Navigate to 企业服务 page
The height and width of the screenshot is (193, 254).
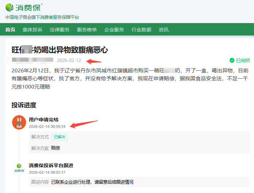pos(114,30)
